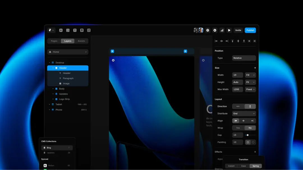Click the blue Publish button
This screenshot has height=170, width=303.
tap(250, 30)
